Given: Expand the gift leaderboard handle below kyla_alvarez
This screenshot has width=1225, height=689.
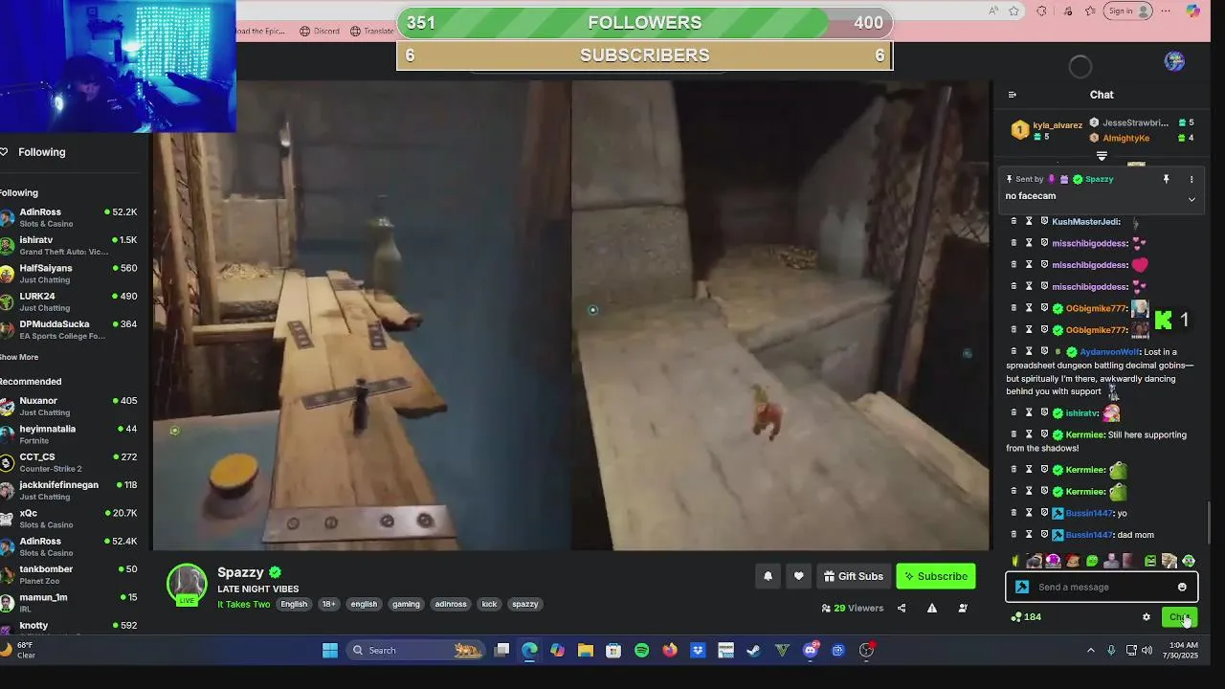Looking at the screenshot, I should click(1102, 156).
